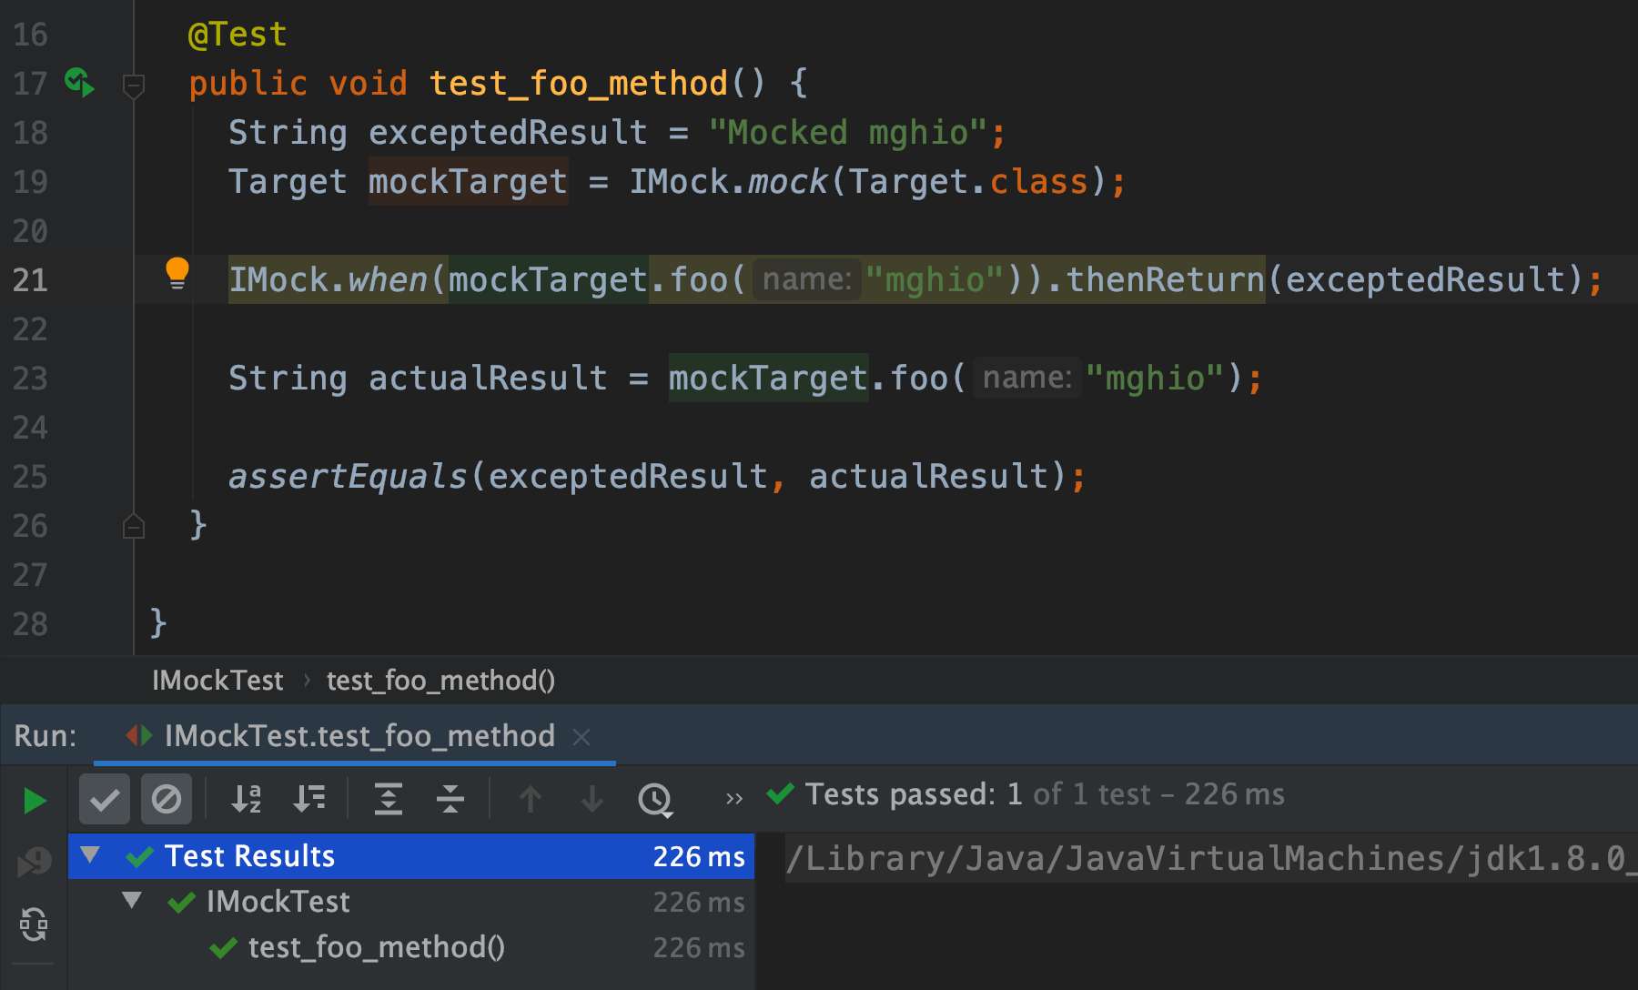Select the IMockTest.test_foo_method run tab

coord(359,736)
